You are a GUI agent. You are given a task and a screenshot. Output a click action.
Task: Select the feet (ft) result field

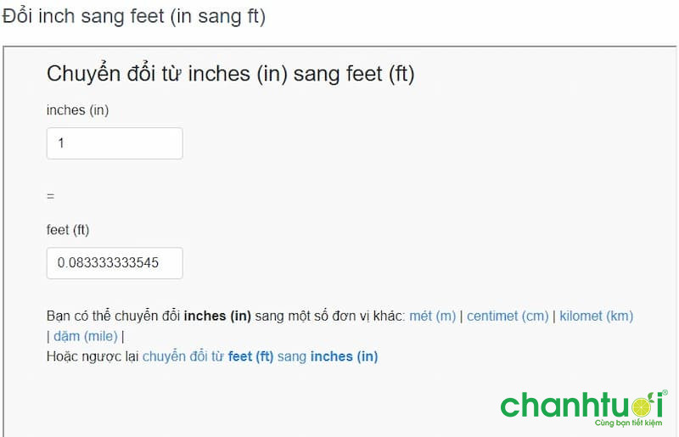[x=115, y=263]
